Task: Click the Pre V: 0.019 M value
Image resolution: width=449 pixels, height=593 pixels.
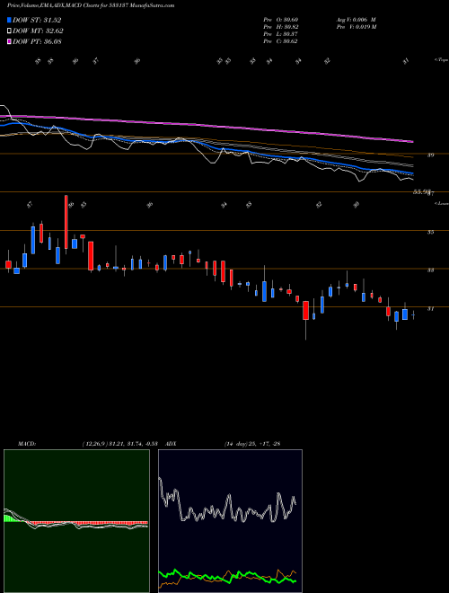Action: click(356, 27)
